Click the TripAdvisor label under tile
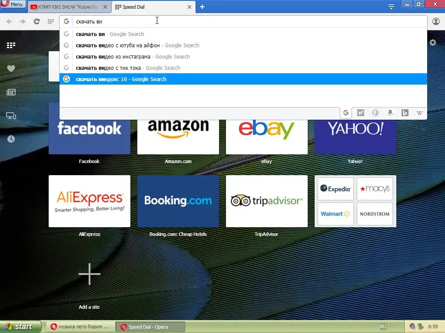 pos(266,234)
